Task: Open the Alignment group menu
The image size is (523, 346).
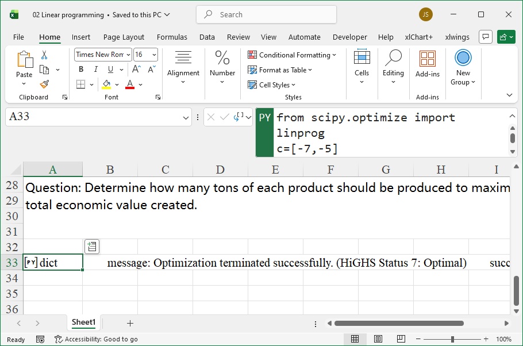Action: 183,67
